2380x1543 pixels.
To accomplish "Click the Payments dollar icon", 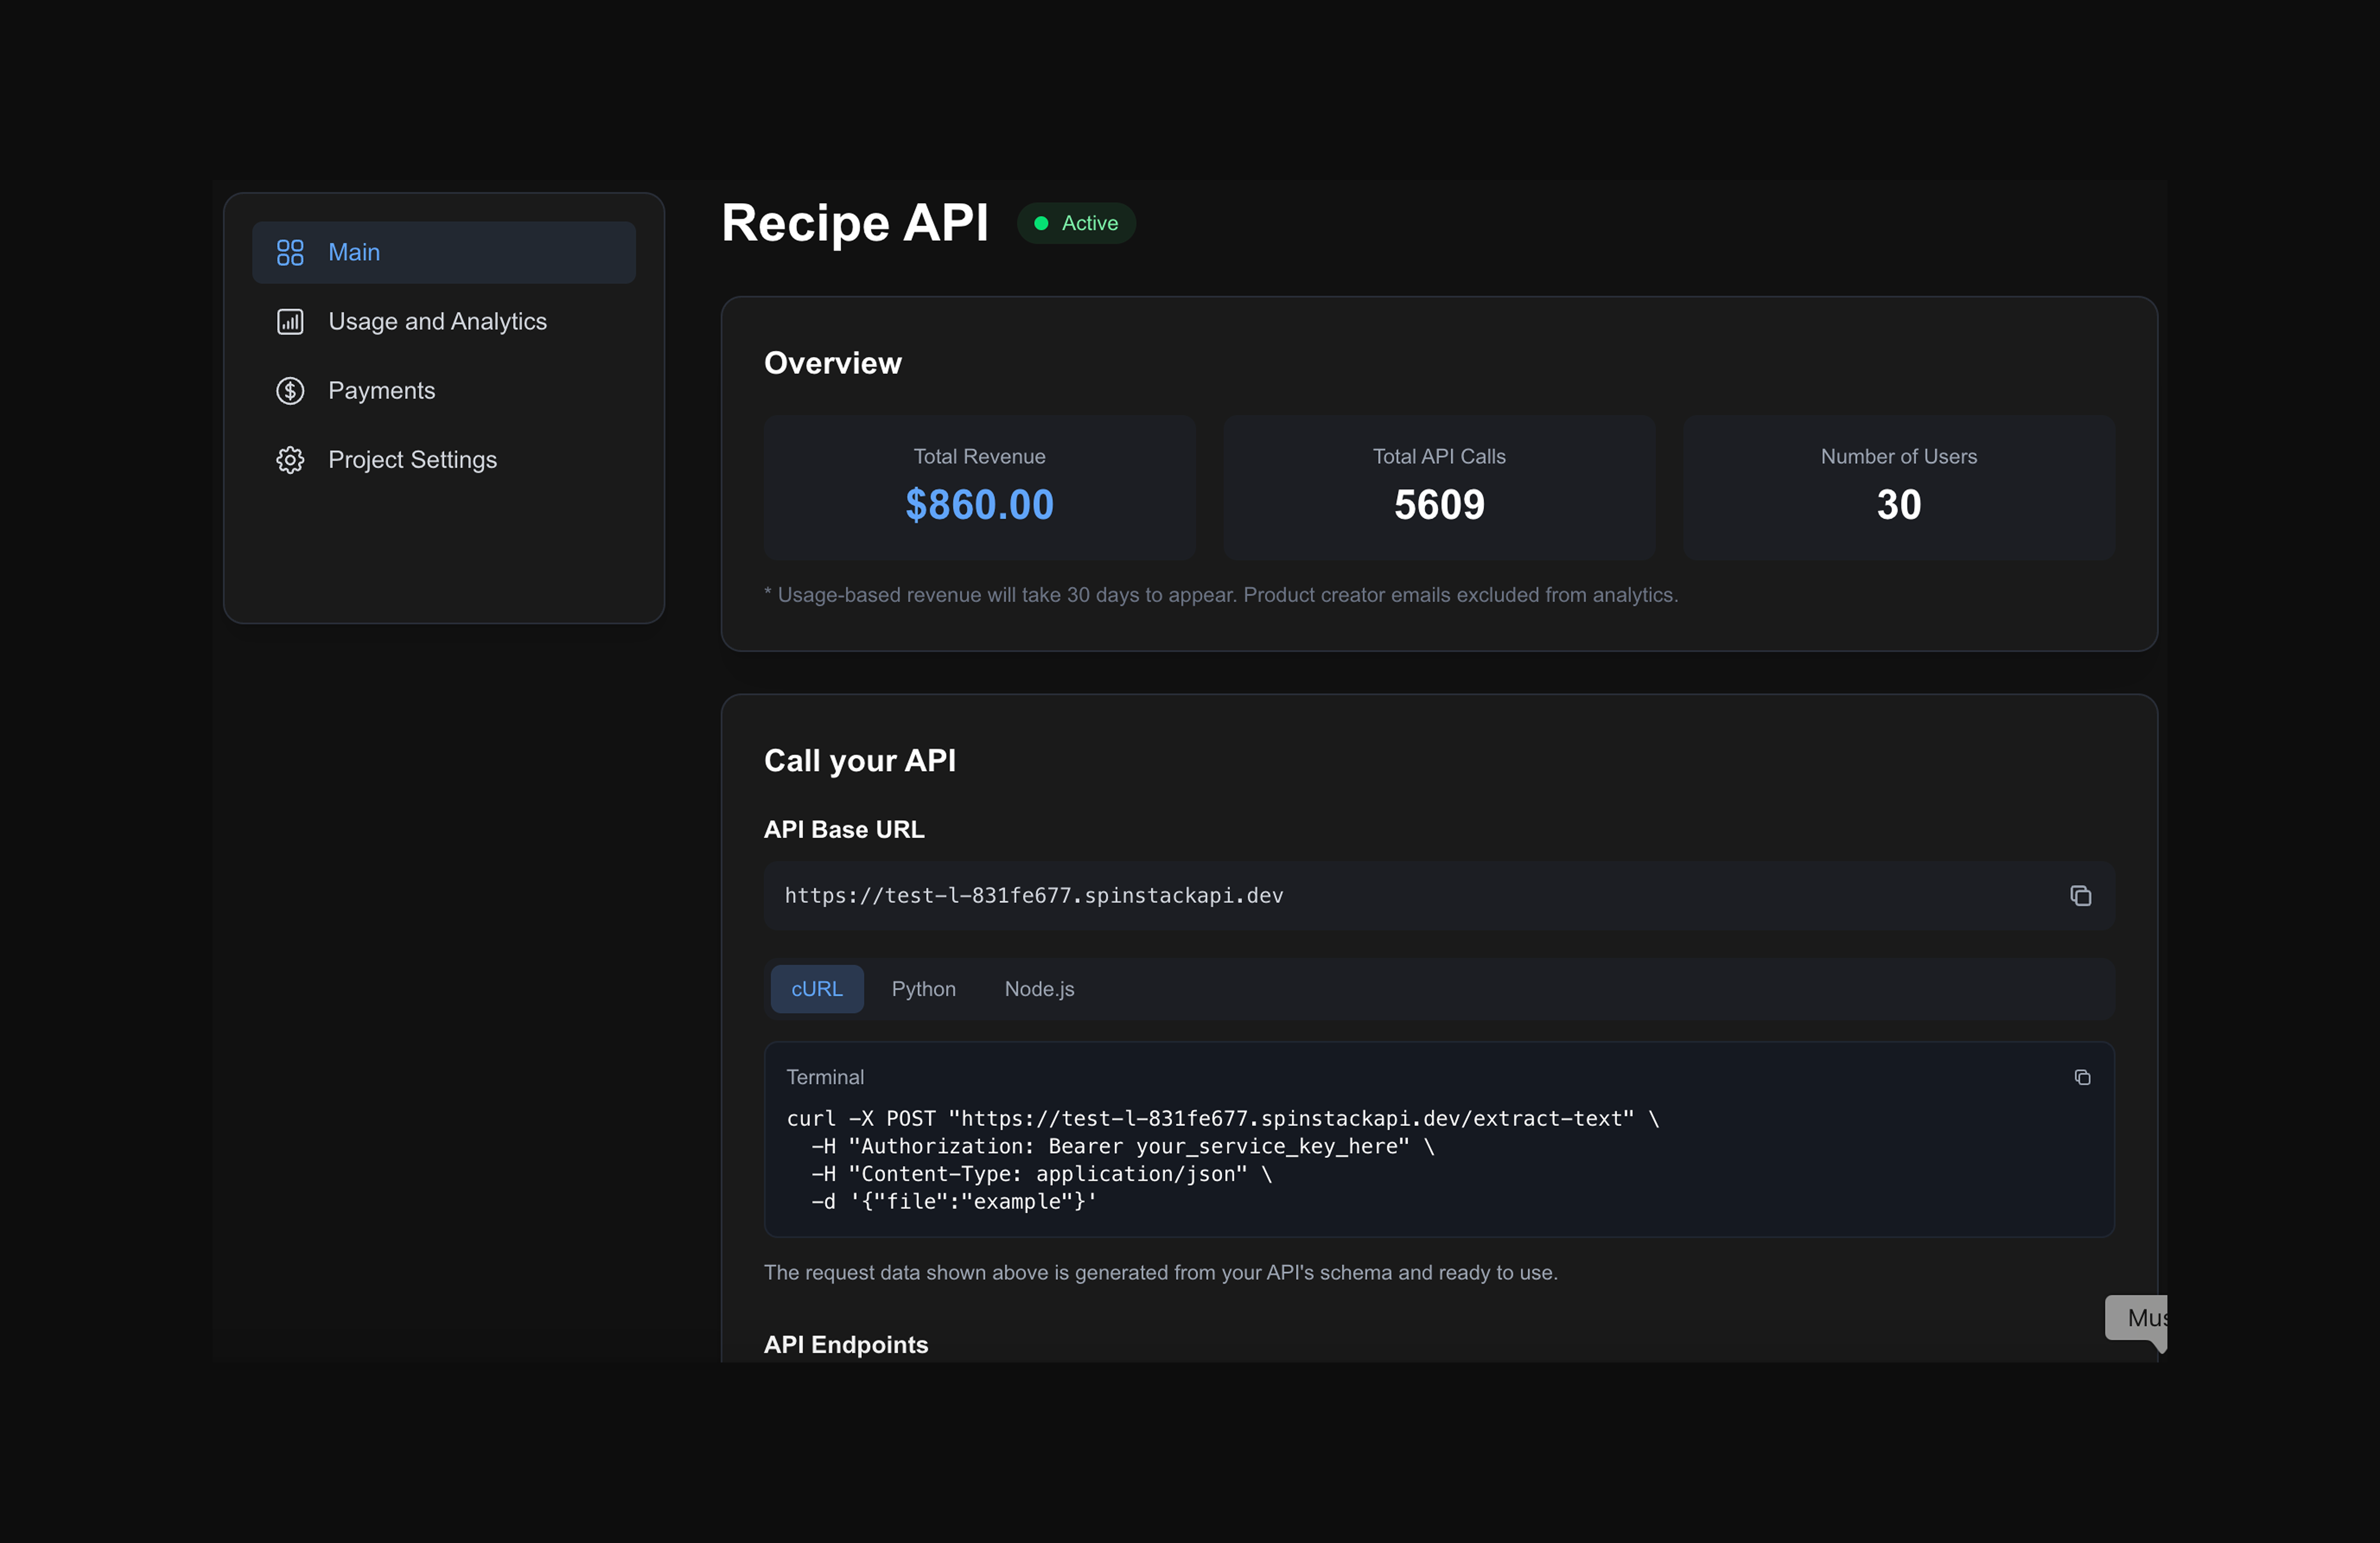I will coord(290,390).
